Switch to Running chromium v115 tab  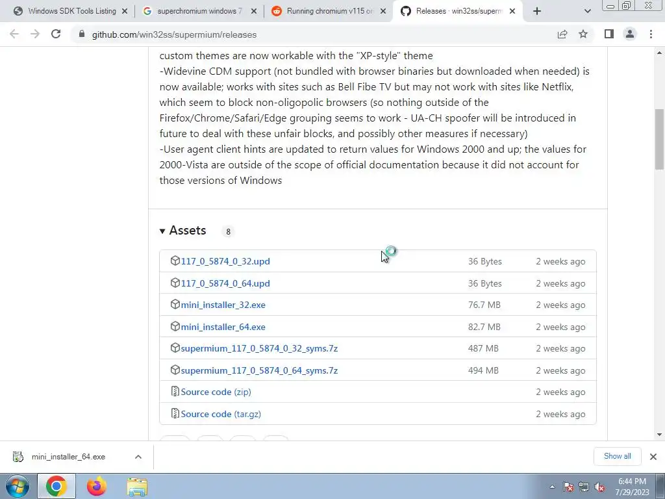tap(329, 12)
